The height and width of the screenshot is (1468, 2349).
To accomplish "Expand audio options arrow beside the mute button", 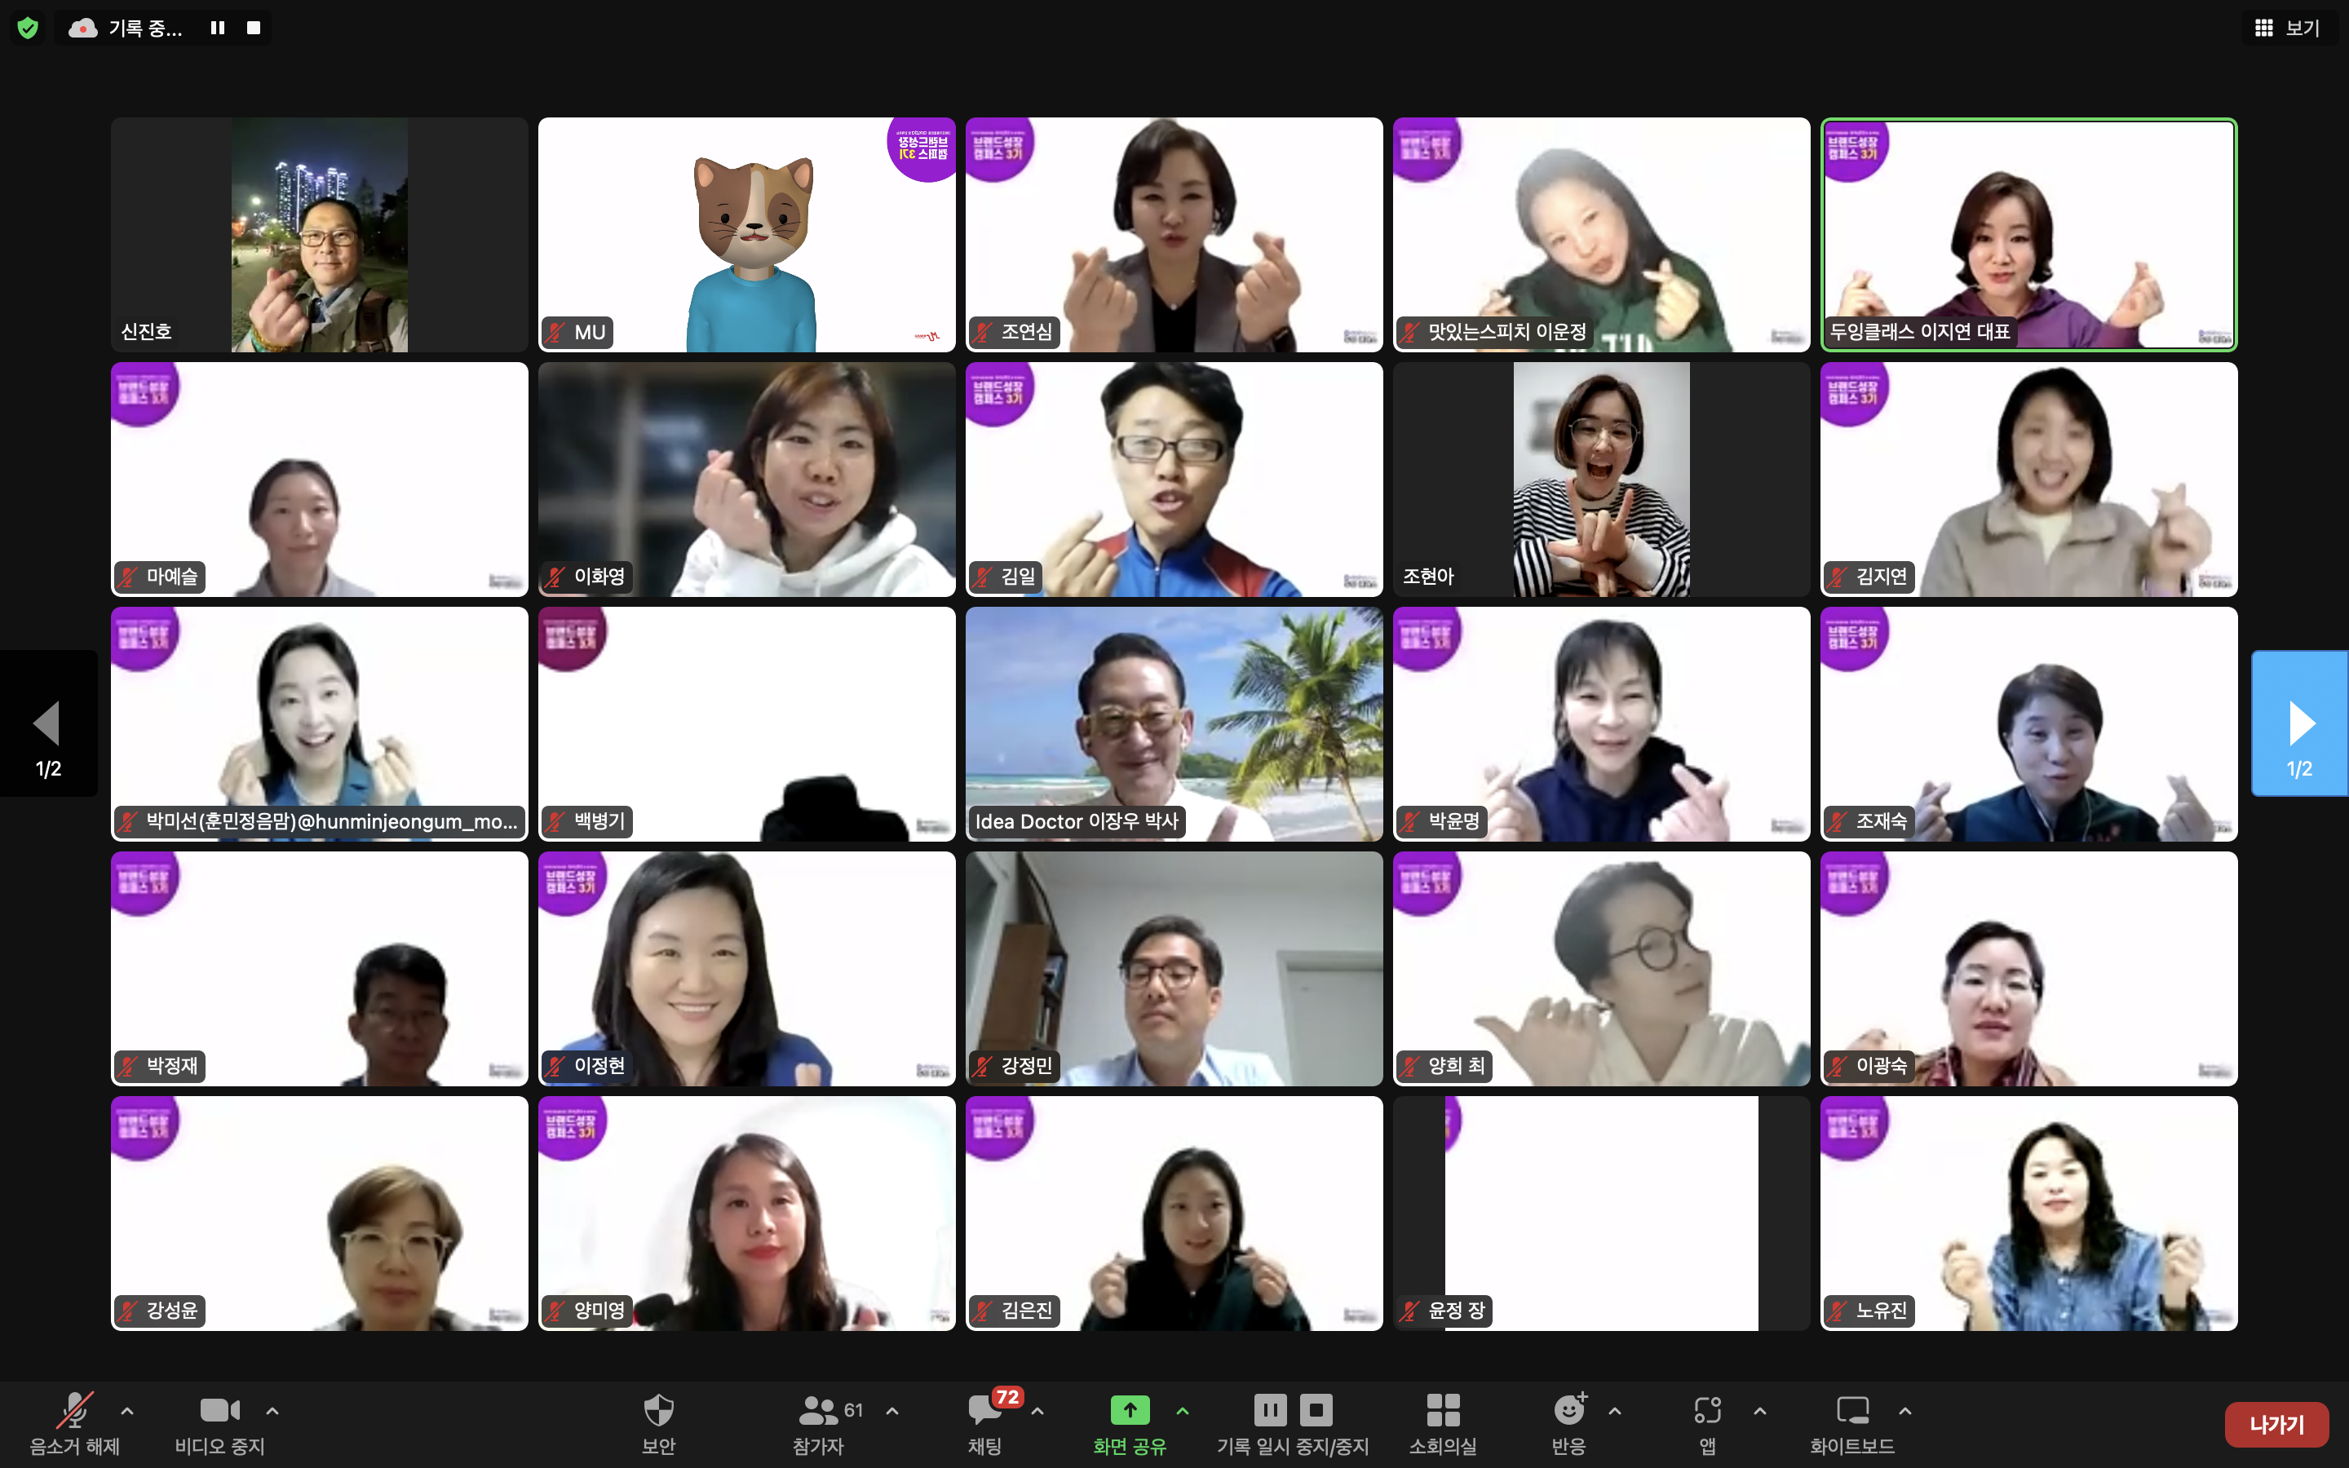I will [127, 1411].
